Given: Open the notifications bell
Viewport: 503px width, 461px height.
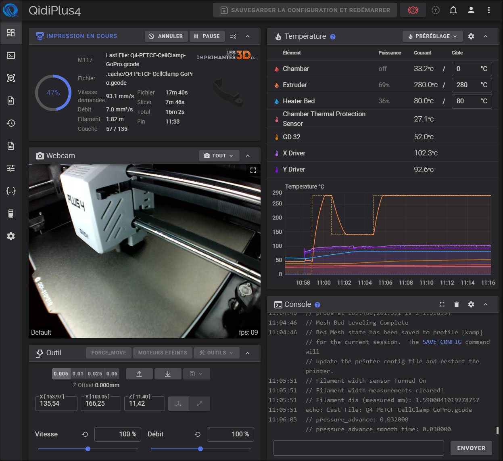Looking at the screenshot, I should coord(453,10).
